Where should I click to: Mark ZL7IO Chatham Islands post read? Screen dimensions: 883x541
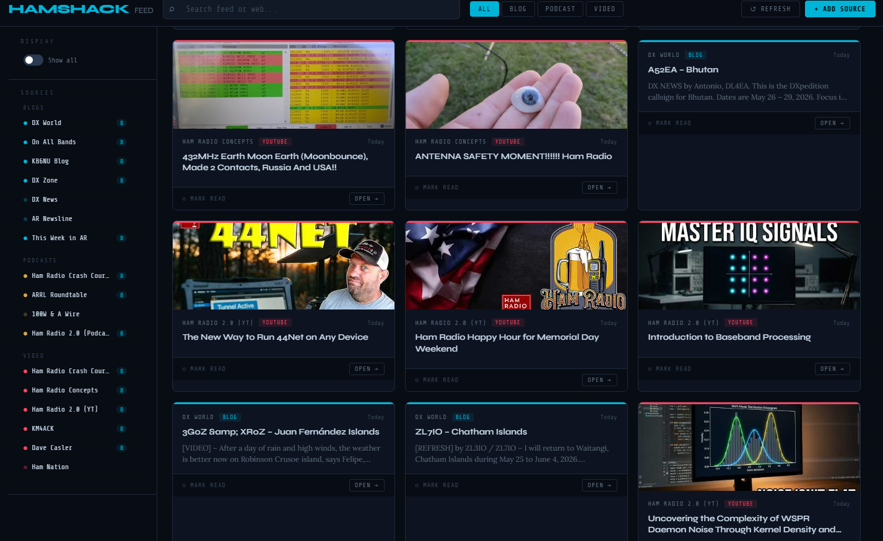(437, 485)
